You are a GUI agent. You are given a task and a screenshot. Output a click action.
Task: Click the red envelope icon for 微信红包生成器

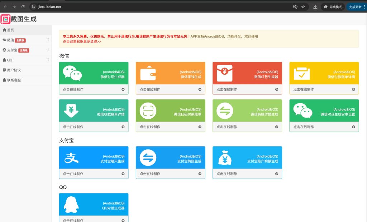click(x=225, y=73)
